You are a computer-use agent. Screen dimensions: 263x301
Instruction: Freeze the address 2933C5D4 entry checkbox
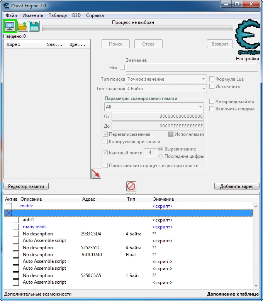[16, 233]
